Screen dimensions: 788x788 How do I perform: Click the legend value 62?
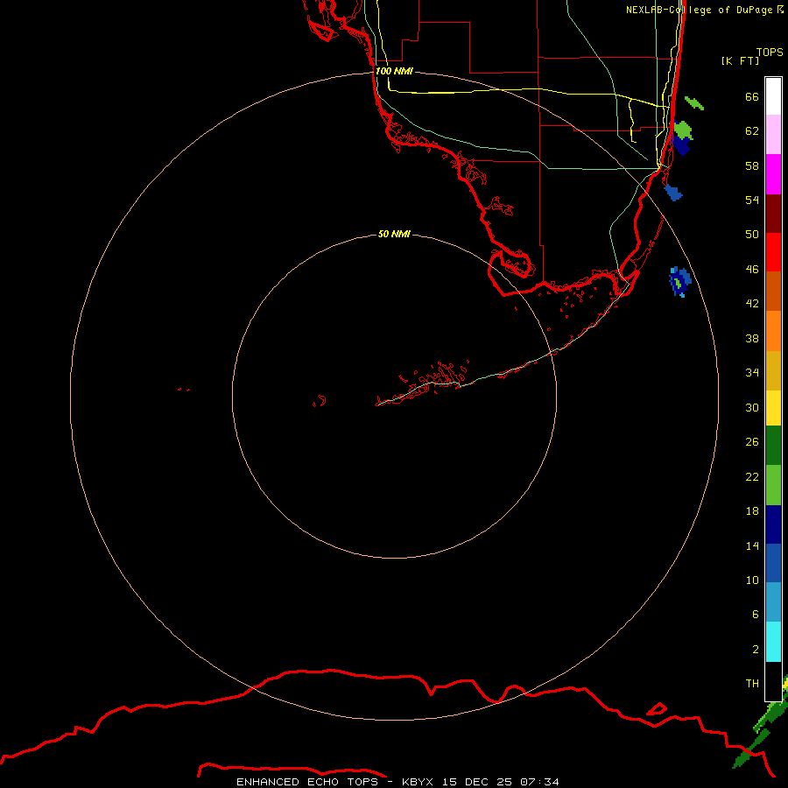tap(752, 130)
